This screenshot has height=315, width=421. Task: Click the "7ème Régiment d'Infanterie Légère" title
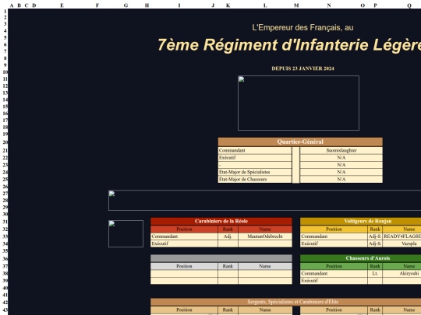click(x=289, y=45)
